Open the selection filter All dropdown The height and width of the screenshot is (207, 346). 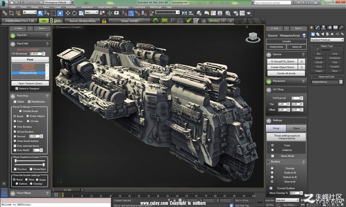click(29, 12)
